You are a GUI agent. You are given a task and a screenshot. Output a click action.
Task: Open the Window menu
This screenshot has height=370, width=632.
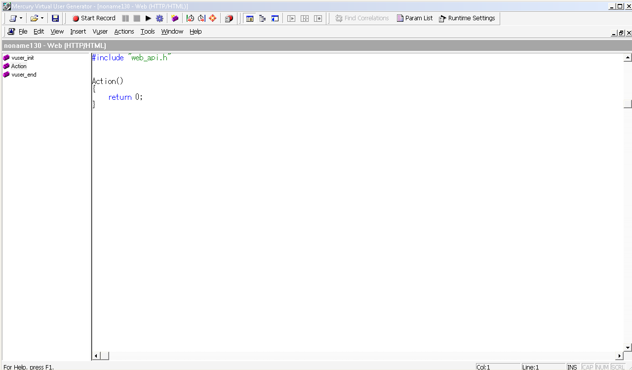172,32
